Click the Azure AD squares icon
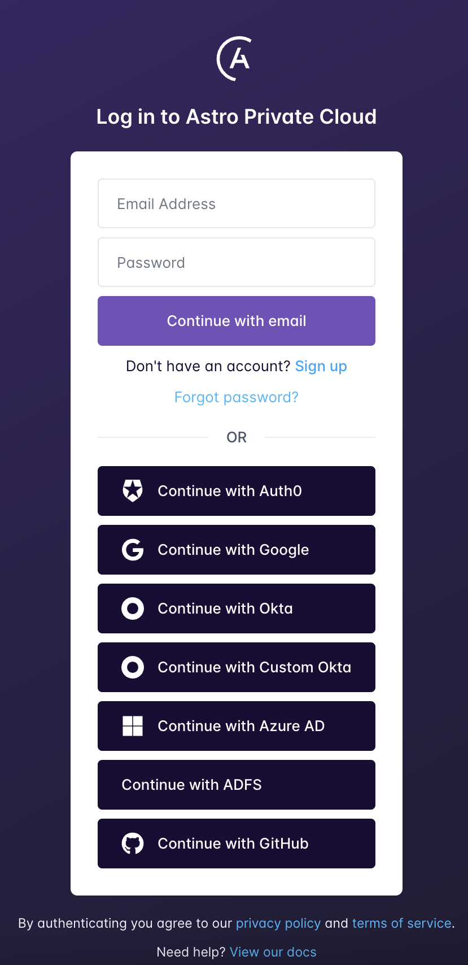The height and width of the screenshot is (965, 468). [x=132, y=726]
